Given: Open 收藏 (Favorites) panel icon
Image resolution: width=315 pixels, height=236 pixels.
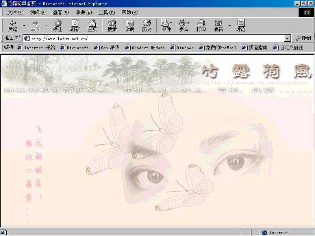Looking at the screenshot, I should (x=129, y=25).
